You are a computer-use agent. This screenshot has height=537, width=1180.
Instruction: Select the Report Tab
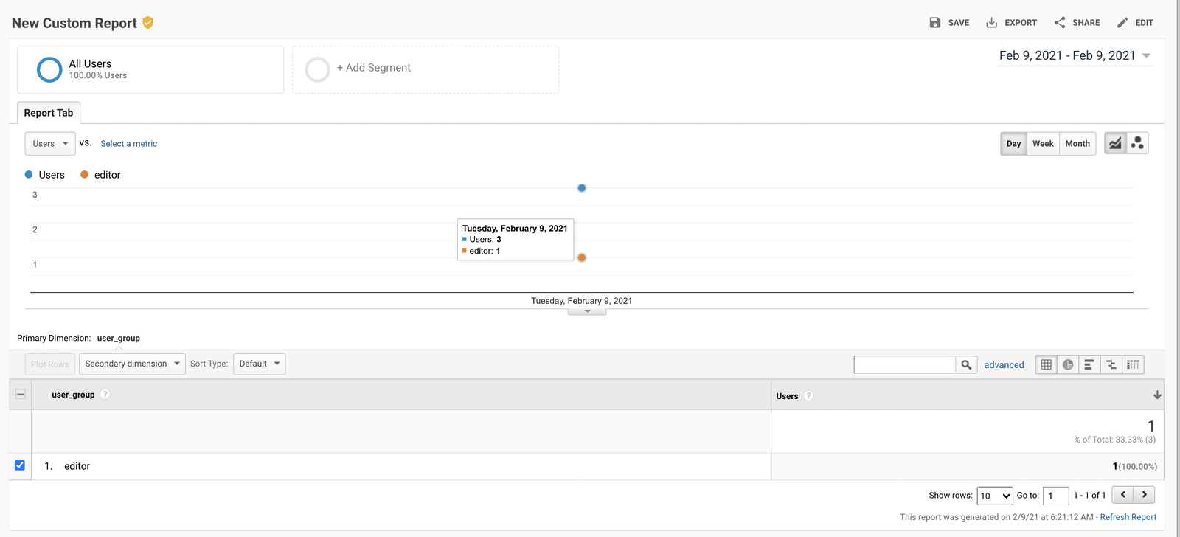point(49,113)
